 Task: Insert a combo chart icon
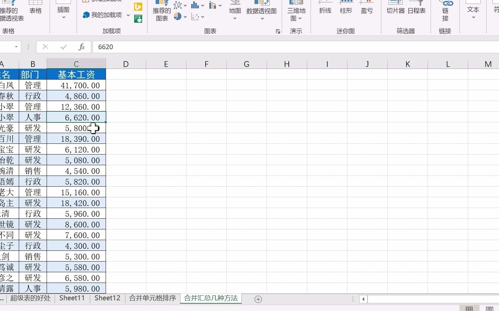[x=213, y=5]
